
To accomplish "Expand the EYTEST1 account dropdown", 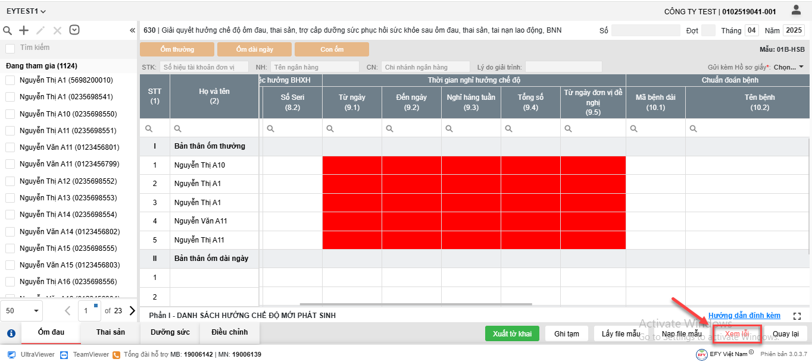I will coord(26,11).
